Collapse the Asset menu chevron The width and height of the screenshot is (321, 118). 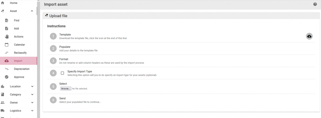[x=32, y=11]
